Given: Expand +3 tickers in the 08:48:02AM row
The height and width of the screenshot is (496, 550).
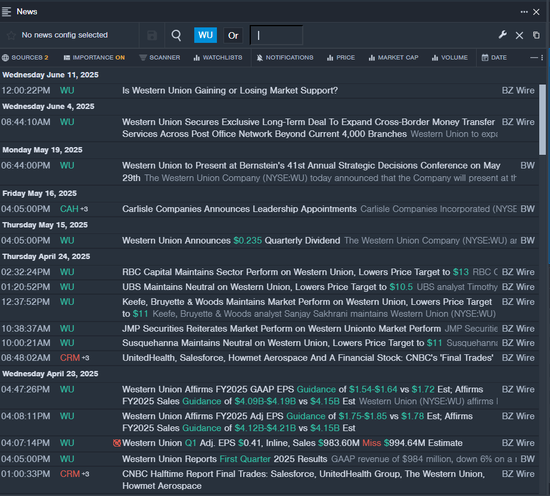Looking at the screenshot, I should 86,358.
